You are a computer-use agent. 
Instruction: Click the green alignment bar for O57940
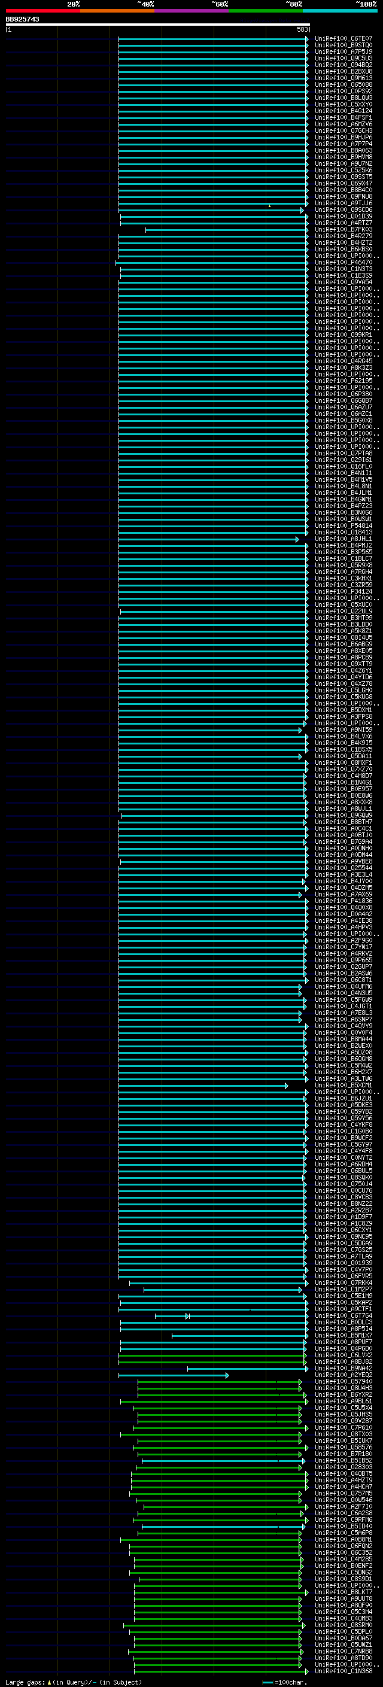[x=219, y=1382]
